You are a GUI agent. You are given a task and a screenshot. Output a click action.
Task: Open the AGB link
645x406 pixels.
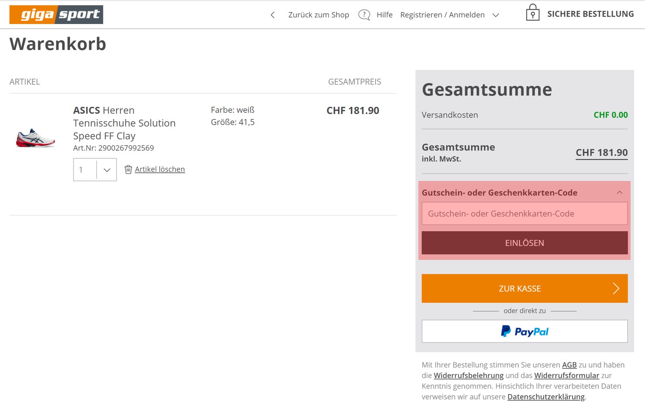[x=569, y=365]
